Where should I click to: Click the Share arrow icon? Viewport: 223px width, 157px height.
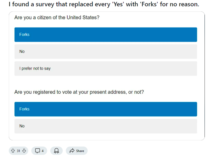72,151
